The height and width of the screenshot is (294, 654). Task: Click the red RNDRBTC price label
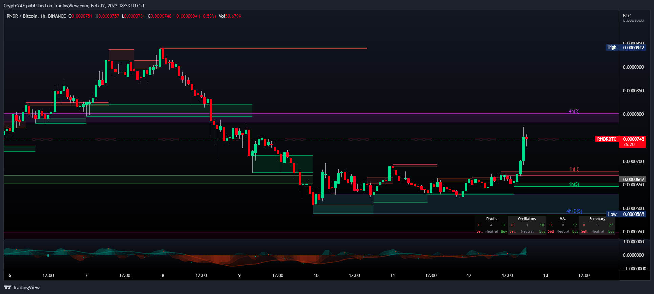click(607, 139)
